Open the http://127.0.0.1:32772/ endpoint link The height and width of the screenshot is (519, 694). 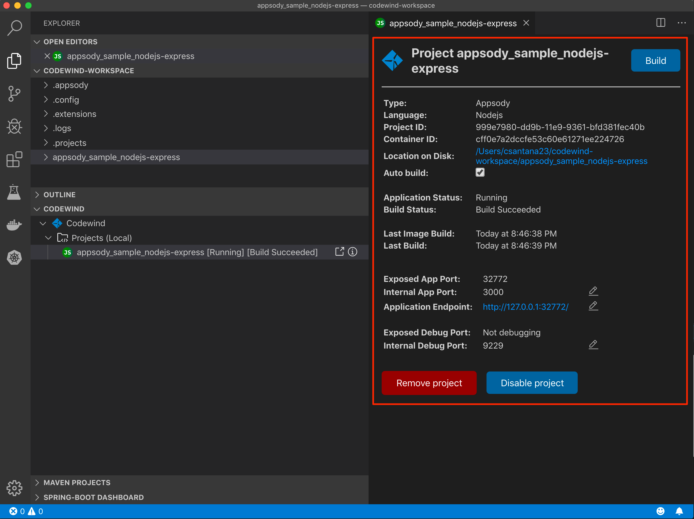[x=526, y=307]
